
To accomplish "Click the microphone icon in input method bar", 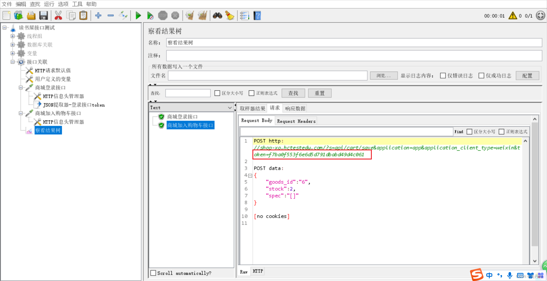I will 510,275.
